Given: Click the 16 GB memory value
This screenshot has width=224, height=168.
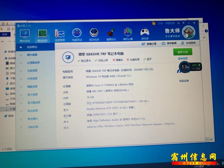Looking at the screenshot, I should 90,97.
